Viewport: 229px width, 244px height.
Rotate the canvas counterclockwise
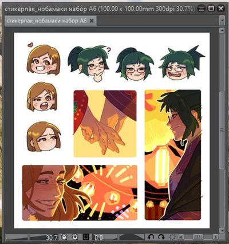151,237
